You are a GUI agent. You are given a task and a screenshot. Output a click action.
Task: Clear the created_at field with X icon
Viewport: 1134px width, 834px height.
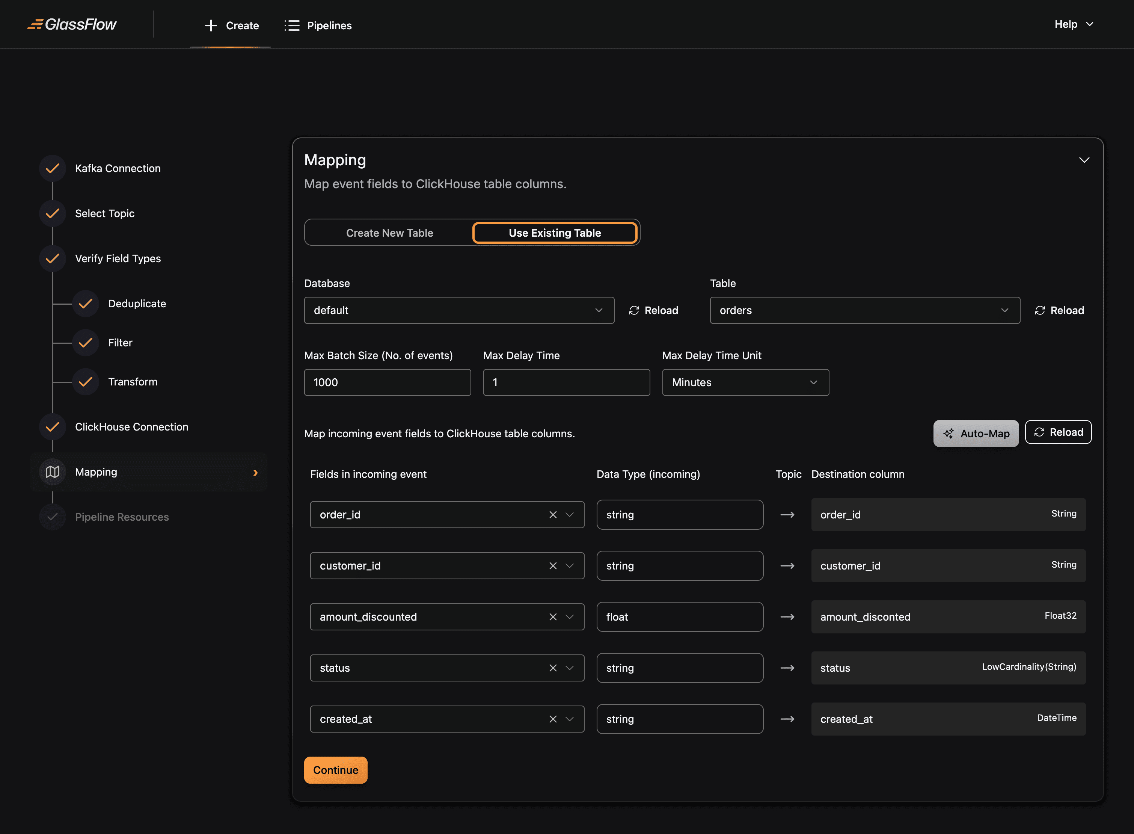click(x=553, y=719)
